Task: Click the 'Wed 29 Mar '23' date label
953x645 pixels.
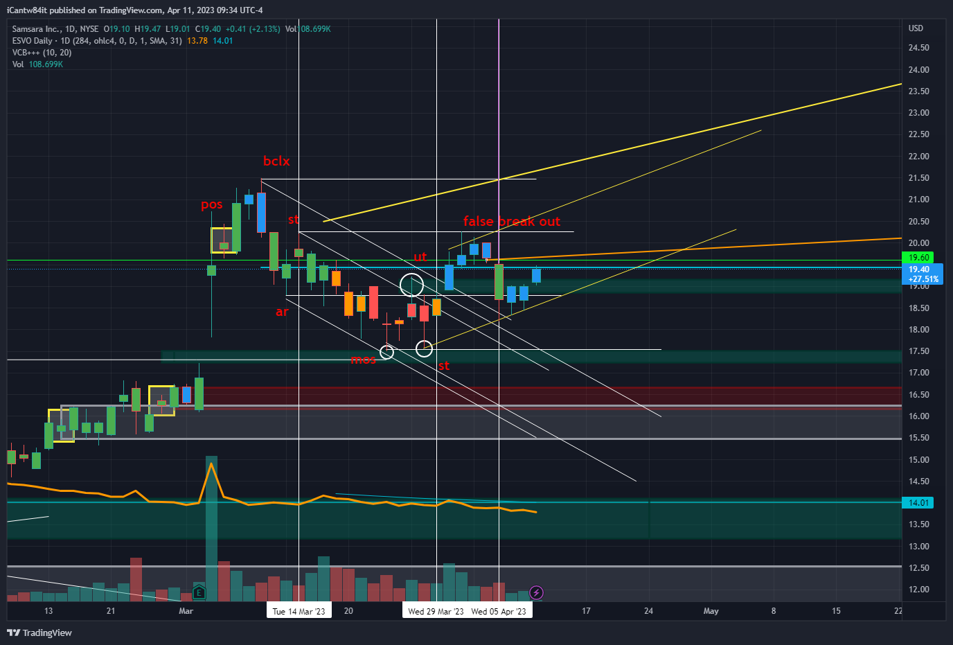Action: 436,611
